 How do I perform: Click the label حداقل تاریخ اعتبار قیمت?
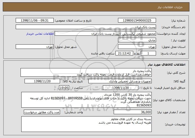170,88
